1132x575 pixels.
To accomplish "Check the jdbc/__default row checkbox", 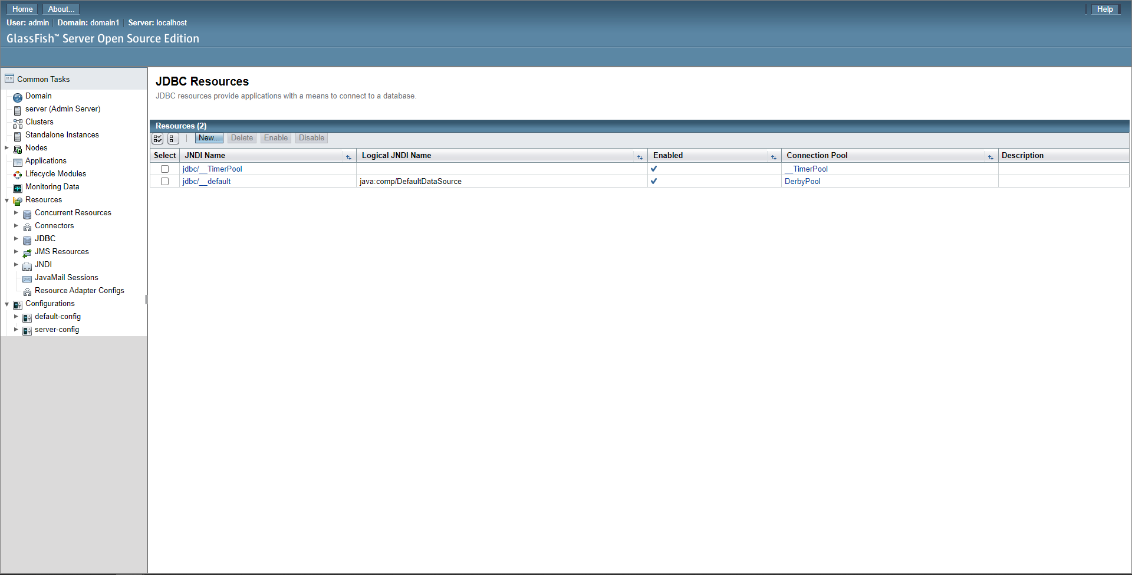I will [x=164, y=181].
